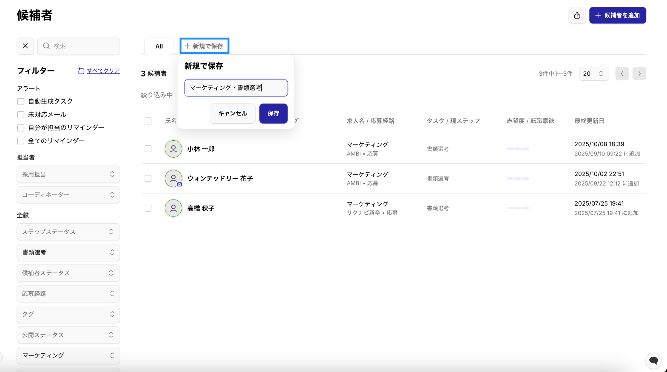Go to previous page arrow

tap(622, 74)
